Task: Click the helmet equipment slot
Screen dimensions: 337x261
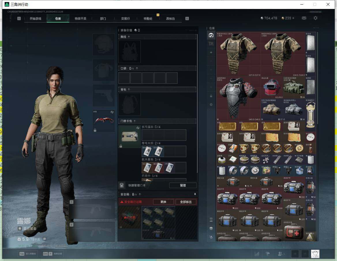Action: (104, 45)
